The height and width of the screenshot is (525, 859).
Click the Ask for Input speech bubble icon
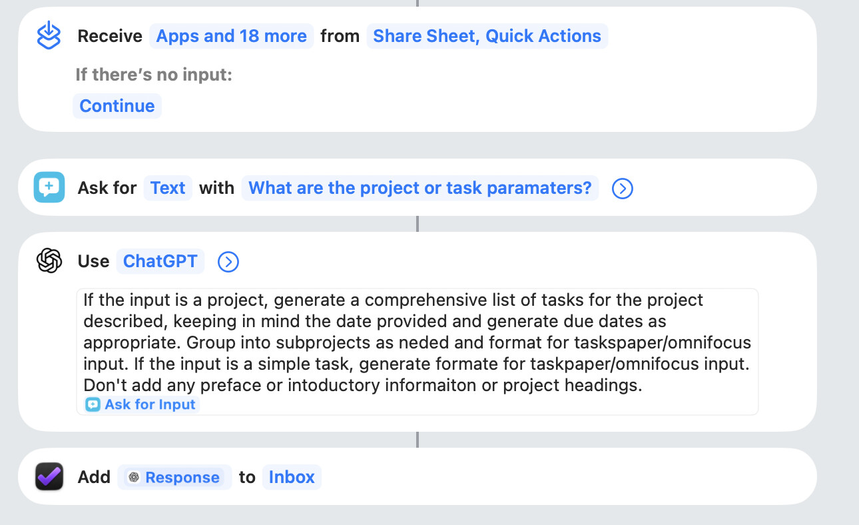pos(49,187)
